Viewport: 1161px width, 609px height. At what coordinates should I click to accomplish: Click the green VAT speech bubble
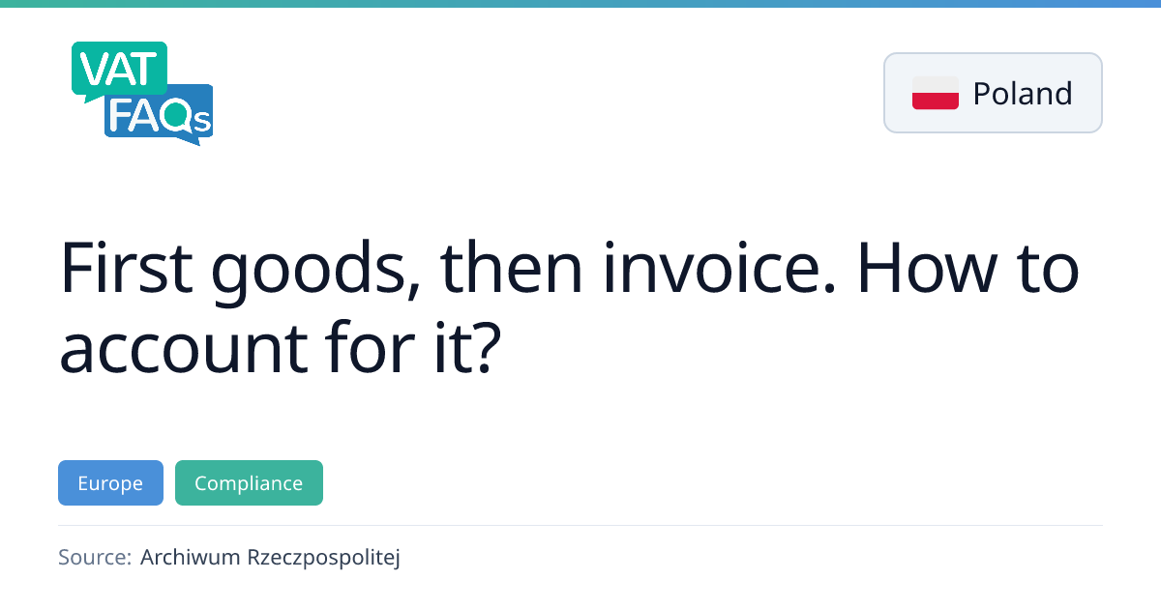(x=118, y=68)
